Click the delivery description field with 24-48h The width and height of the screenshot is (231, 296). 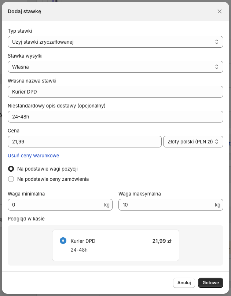[x=115, y=117]
